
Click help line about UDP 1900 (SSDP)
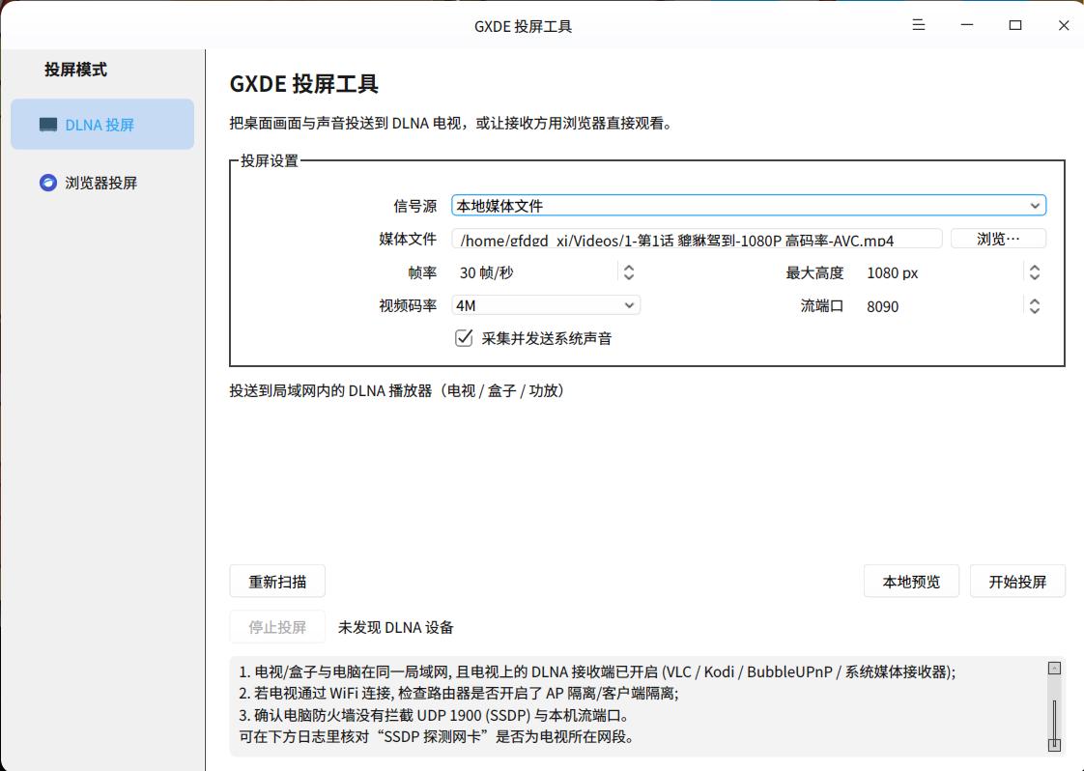click(434, 715)
